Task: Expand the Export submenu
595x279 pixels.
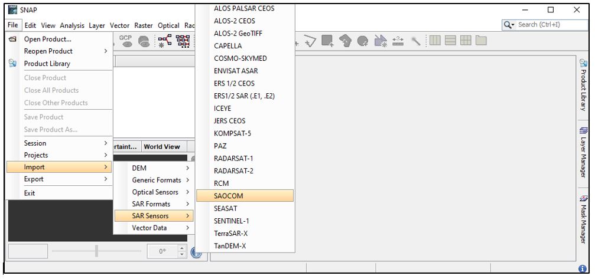Action: click(x=60, y=179)
